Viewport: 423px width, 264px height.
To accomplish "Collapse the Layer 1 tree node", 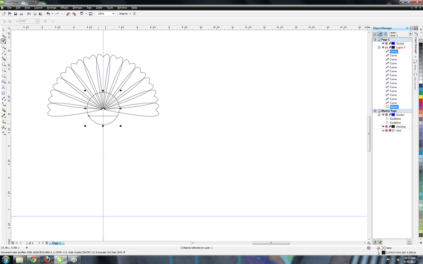I will click(x=379, y=48).
